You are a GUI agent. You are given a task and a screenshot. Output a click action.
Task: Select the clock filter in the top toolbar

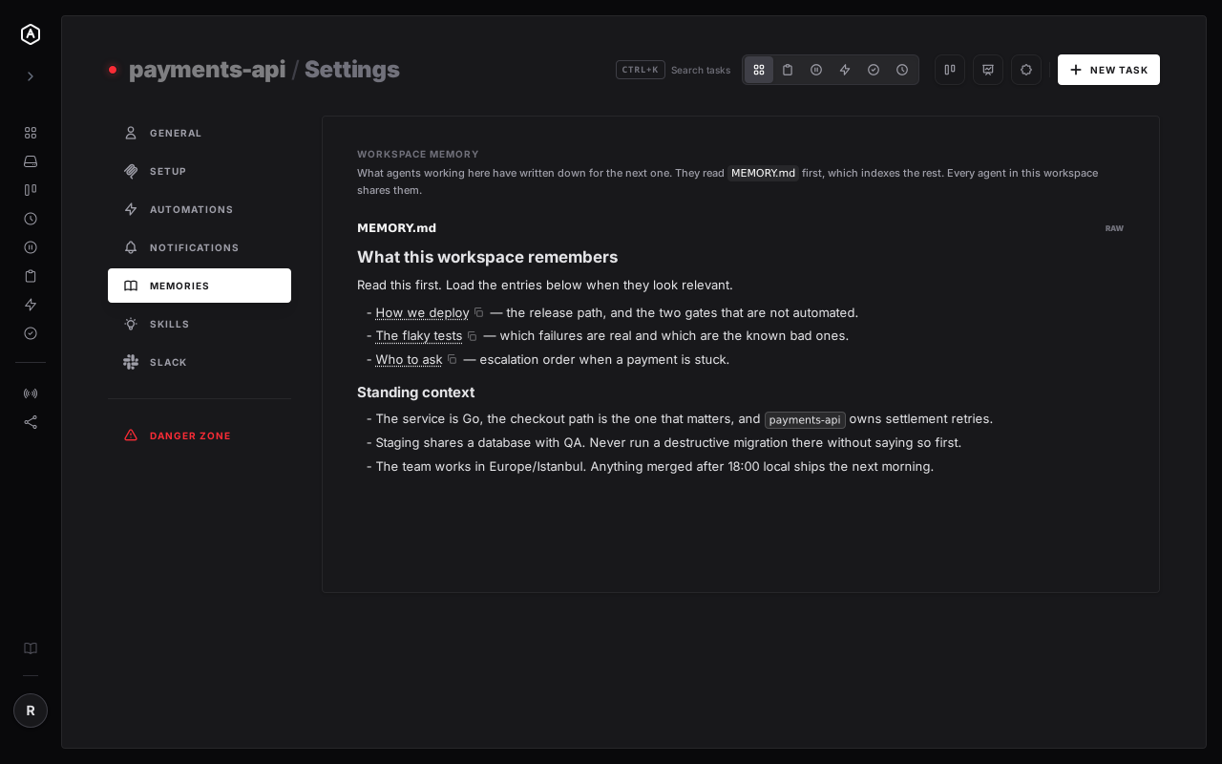click(902, 70)
